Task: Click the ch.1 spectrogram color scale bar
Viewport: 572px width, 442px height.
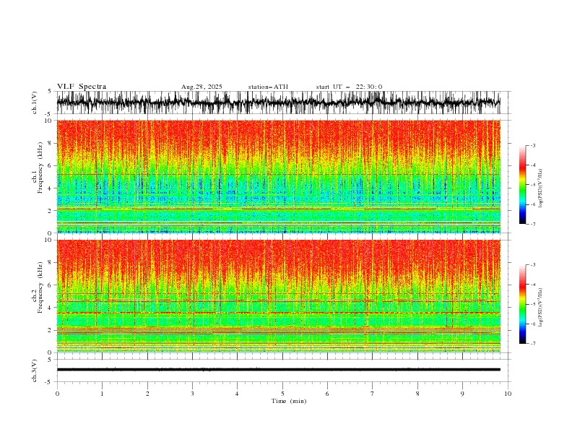Action: (x=522, y=185)
